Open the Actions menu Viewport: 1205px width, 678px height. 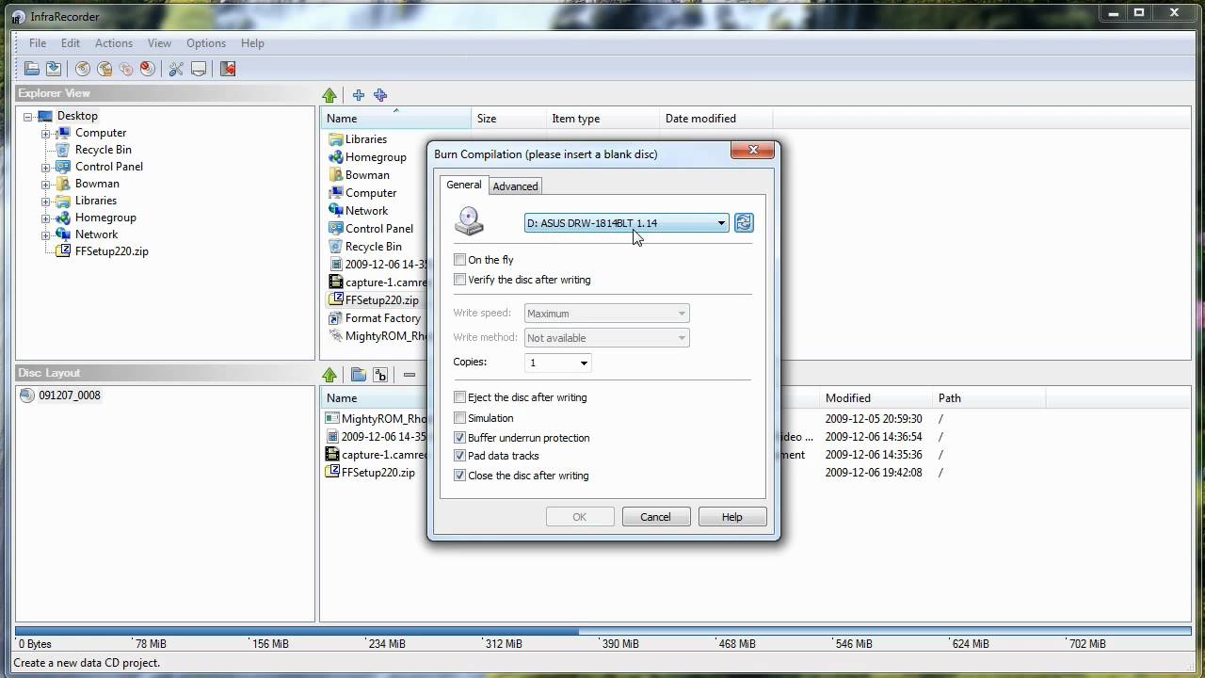coord(113,42)
